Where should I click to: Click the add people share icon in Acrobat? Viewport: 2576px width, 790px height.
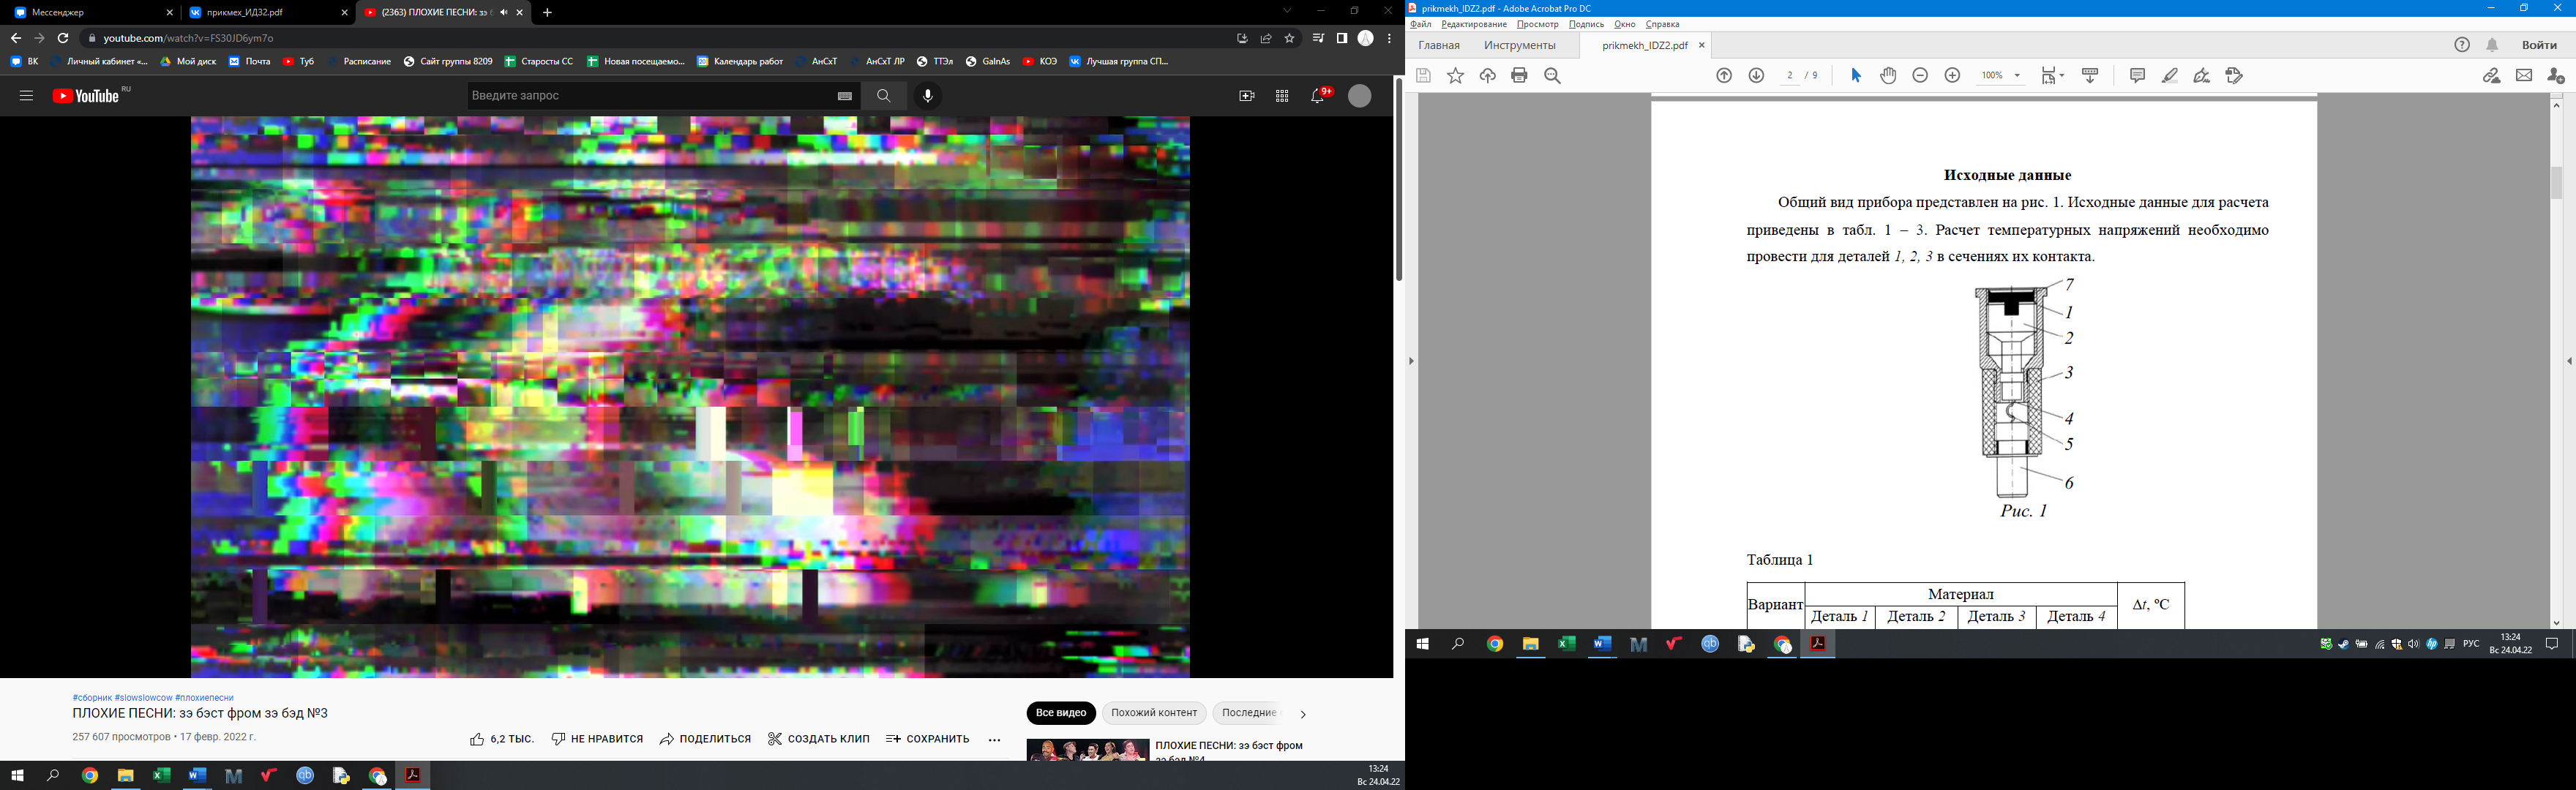click(2556, 76)
